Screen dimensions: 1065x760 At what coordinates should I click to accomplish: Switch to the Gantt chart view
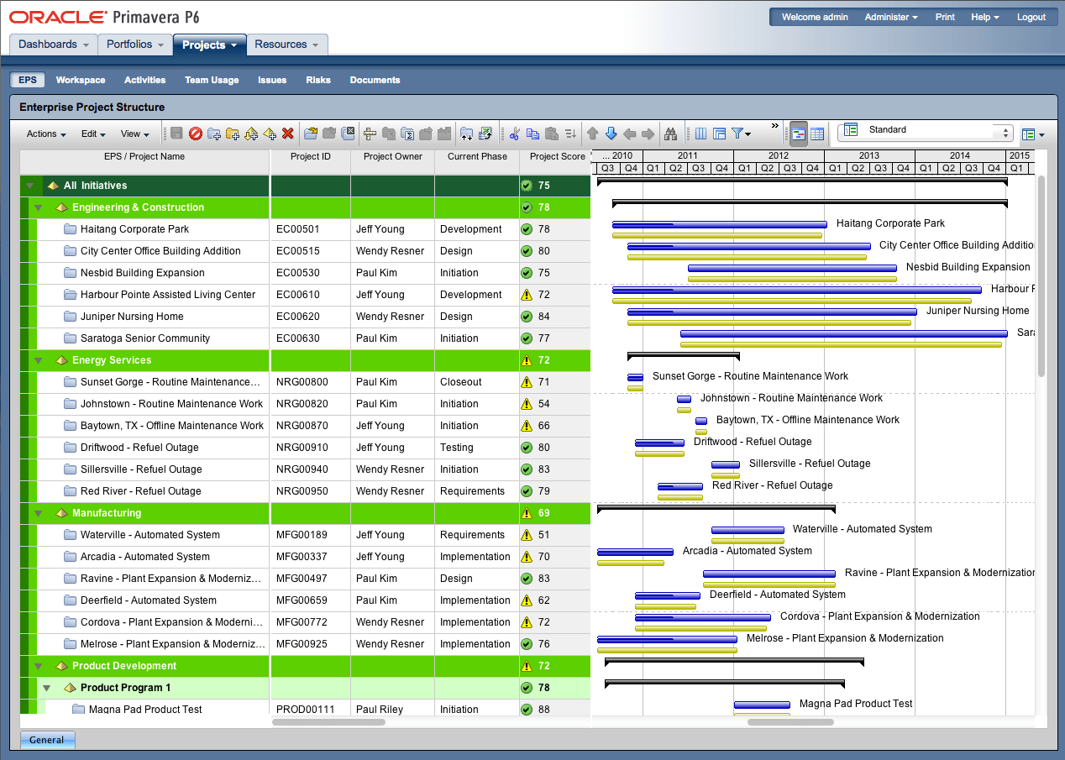(x=799, y=134)
